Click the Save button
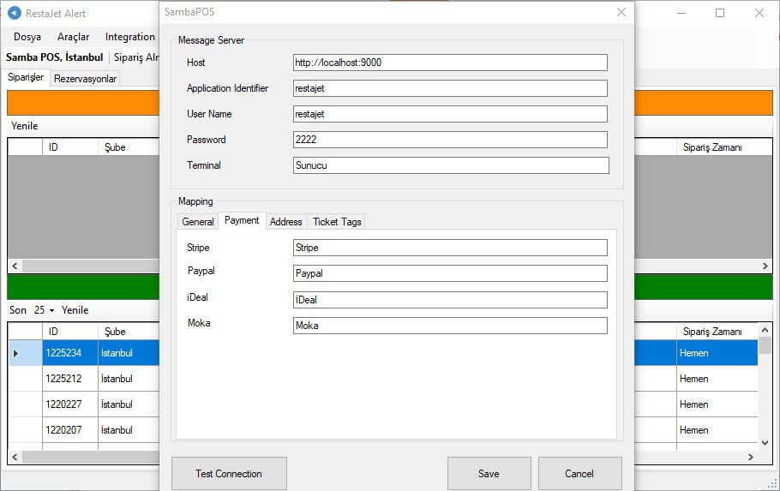Viewport: 780px width, 491px height. tap(489, 473)
